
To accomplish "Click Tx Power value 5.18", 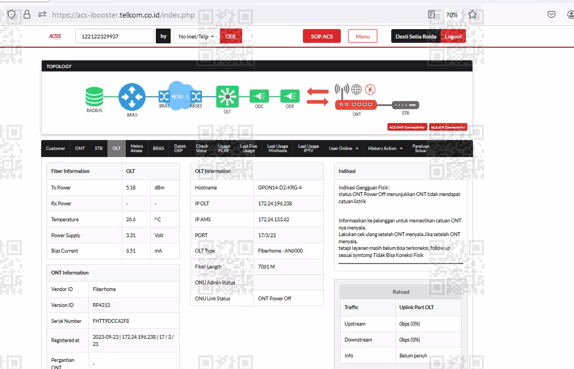I will point(131,188).
